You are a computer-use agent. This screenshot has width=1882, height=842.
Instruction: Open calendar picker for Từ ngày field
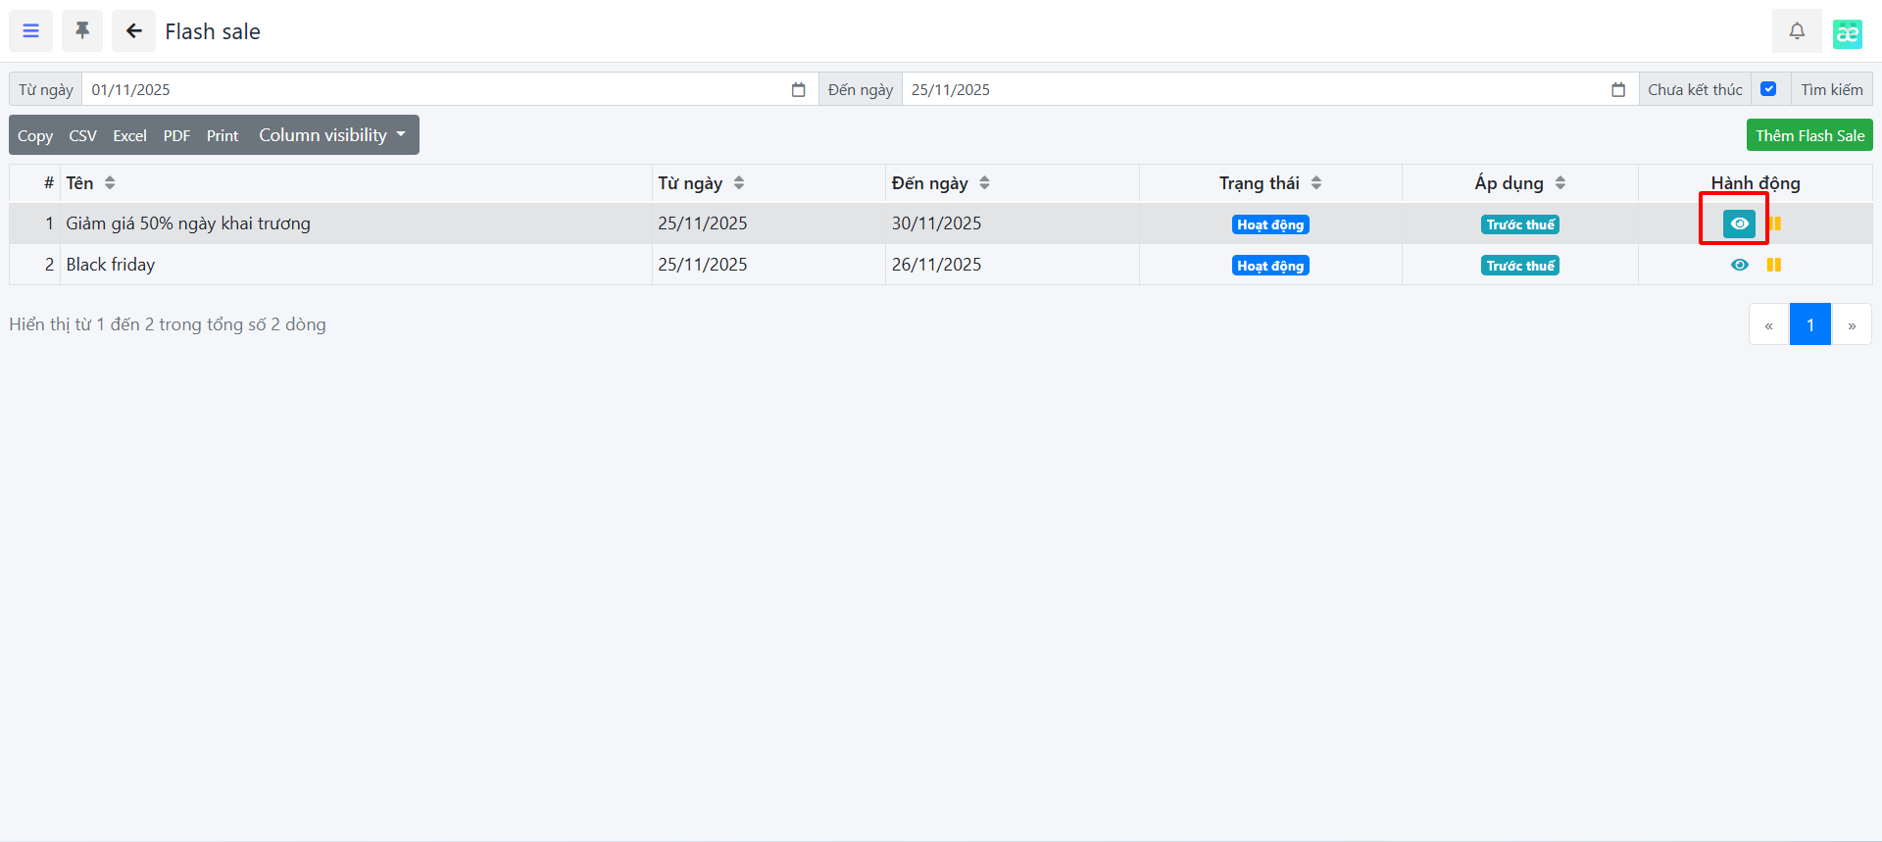click(x=798, y=90)
